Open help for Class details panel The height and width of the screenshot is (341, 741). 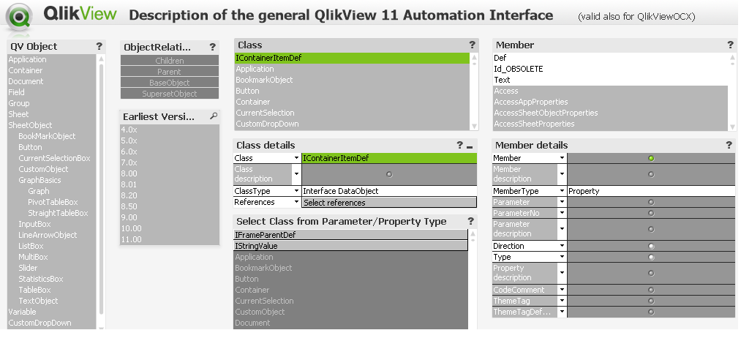tap(459, 145)
